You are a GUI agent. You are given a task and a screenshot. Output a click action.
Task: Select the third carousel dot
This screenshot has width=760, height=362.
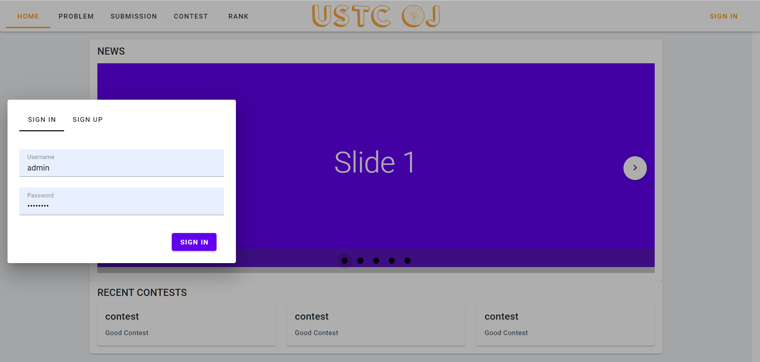pyautogui.click(x=376, y=260)
